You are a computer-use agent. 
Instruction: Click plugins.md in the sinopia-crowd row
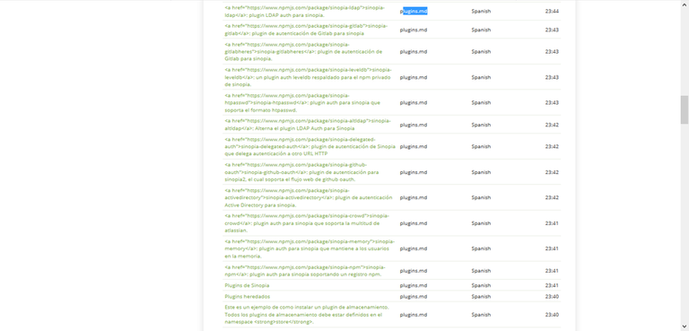(x=414, y=222)
